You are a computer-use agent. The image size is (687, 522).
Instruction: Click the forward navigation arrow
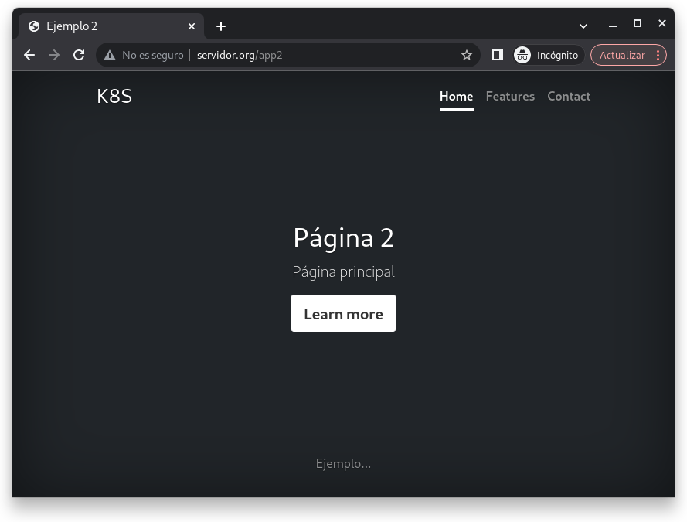pyautogui.click(x=54, y=55)
